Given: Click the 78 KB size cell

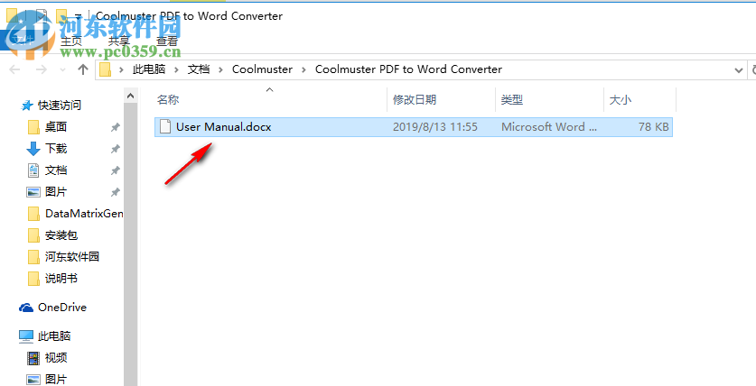Looking at the screenshot, I should click(653, 127).
